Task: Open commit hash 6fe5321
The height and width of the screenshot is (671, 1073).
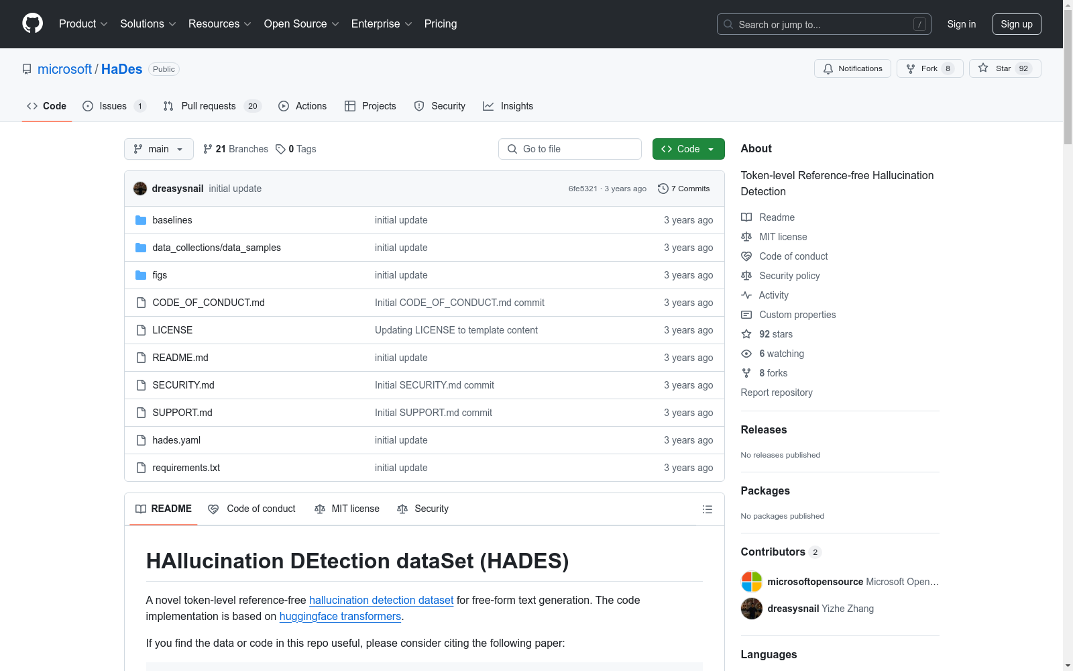Action: point(583,189)
